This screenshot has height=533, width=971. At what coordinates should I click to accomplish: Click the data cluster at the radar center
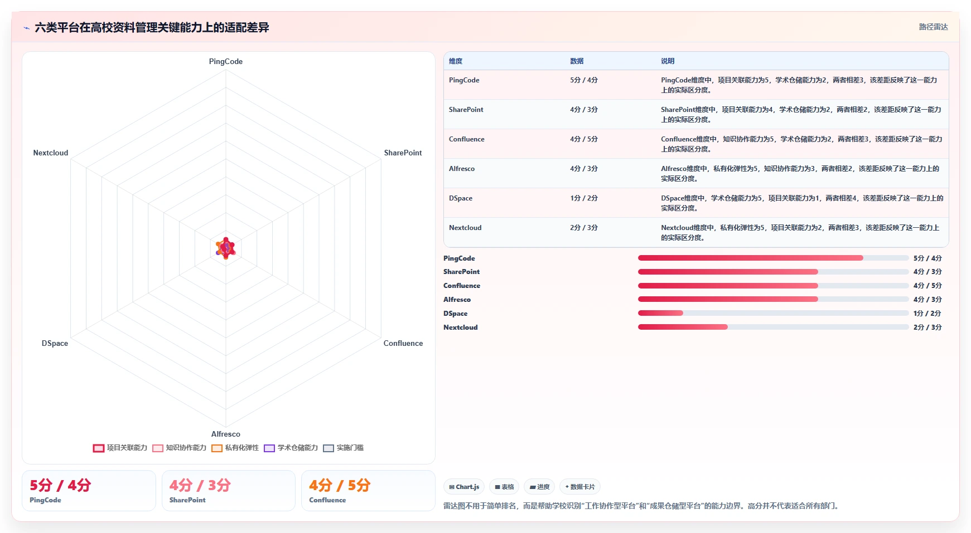click(x=226, y=248)
